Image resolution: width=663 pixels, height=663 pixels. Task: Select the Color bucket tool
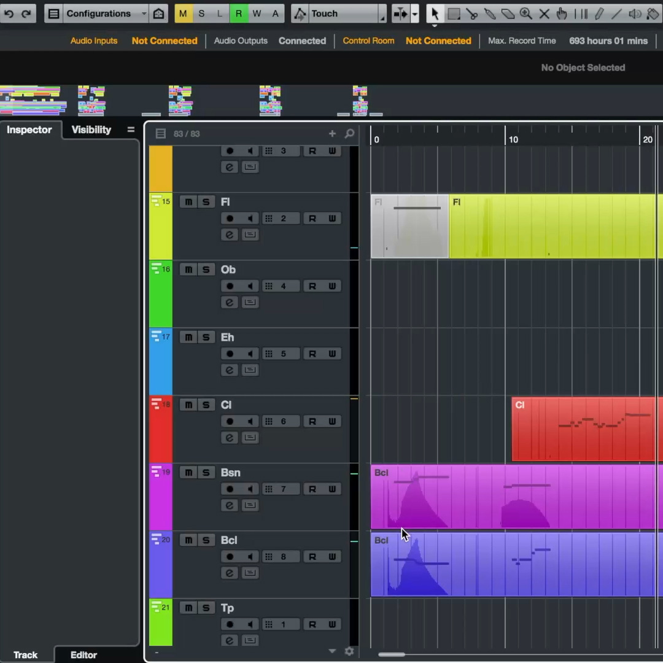[653, 14]
